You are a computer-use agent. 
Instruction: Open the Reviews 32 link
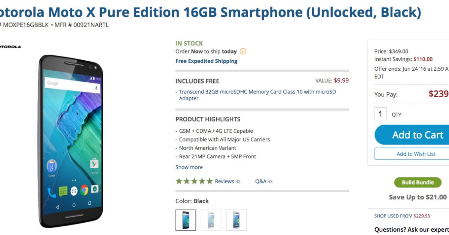pyautogui.click(x=227, y=181)
